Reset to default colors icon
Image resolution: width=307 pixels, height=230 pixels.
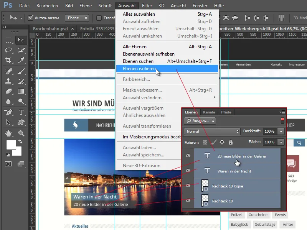(7, 154)
